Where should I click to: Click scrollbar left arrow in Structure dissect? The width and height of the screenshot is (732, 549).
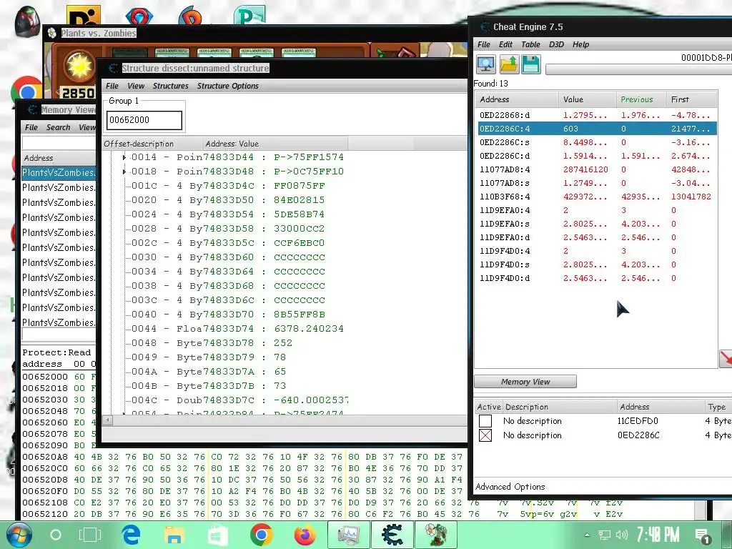point(107,420)
